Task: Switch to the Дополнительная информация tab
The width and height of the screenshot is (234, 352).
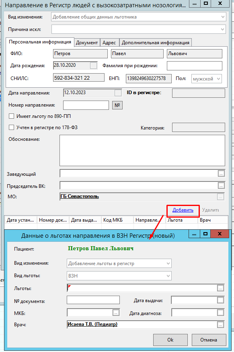Action: (156, 43)
